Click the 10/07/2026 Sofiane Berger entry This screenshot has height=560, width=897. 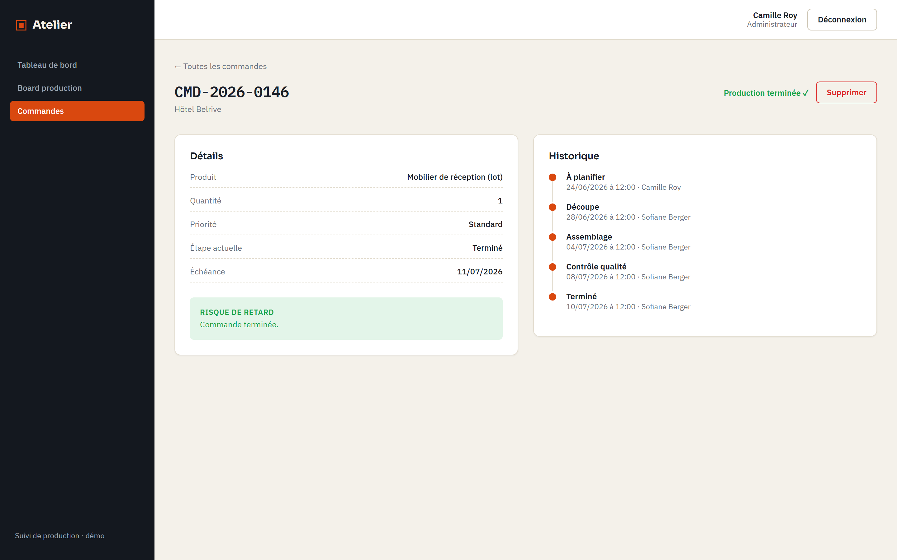(628, 307)
